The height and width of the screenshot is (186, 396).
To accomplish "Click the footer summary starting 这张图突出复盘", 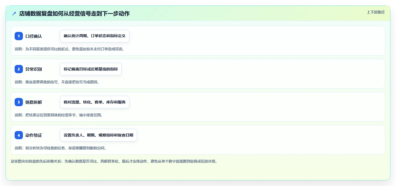I will point(114,161).
